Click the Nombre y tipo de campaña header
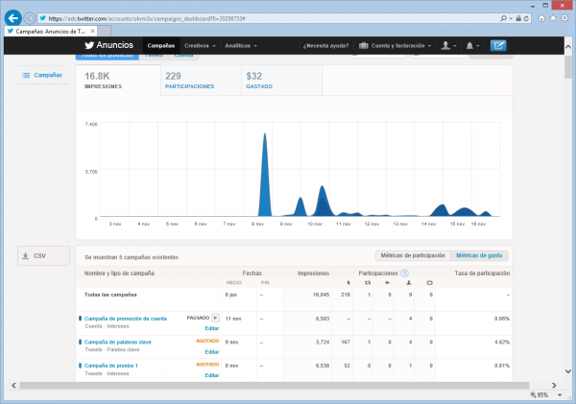The width and height of the screenshot is (576, 404). [x=119, y=273]
